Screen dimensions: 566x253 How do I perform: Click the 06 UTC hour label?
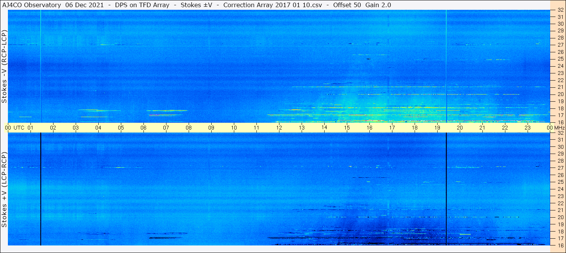[x=143, y=128]
